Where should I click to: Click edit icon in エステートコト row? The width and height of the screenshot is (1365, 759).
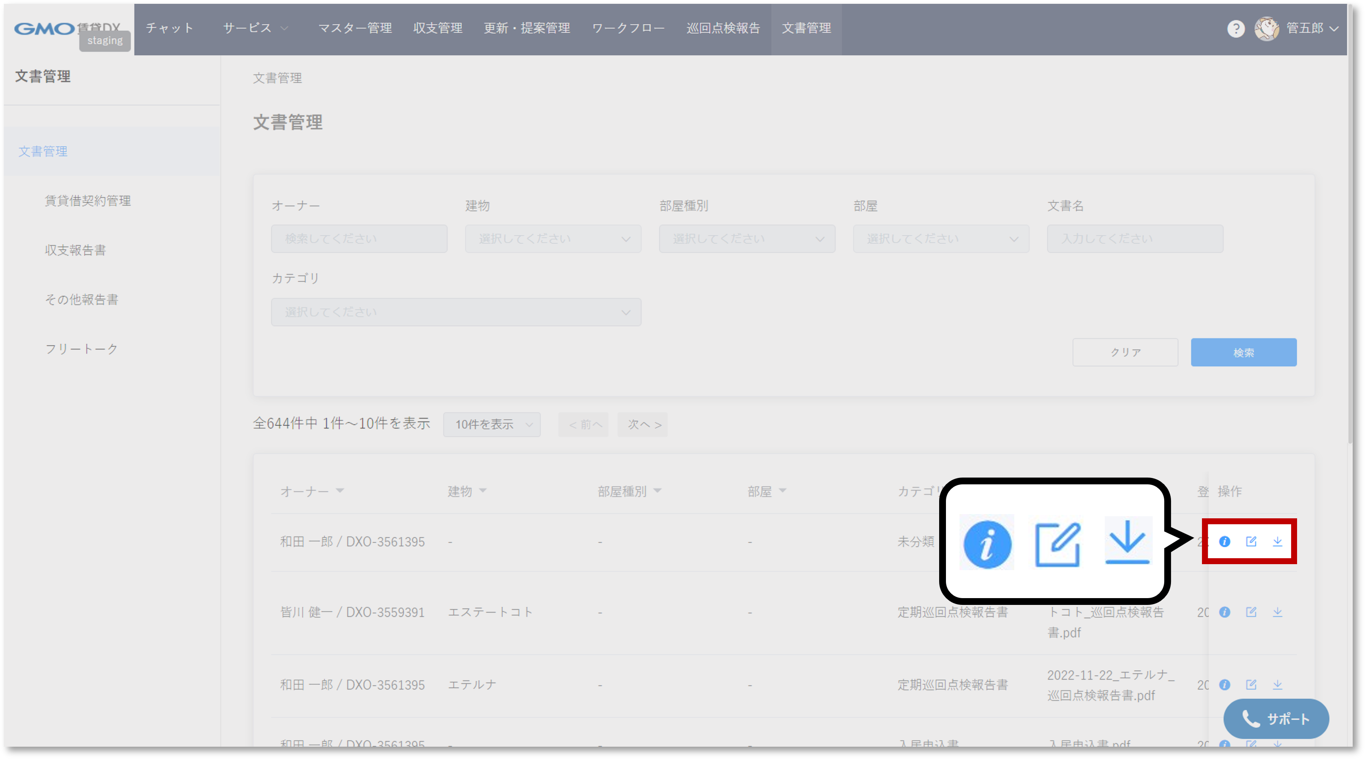click(x=1251, y=612)
